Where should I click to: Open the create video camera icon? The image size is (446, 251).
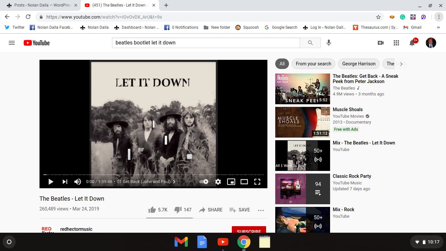coord(381,43)
